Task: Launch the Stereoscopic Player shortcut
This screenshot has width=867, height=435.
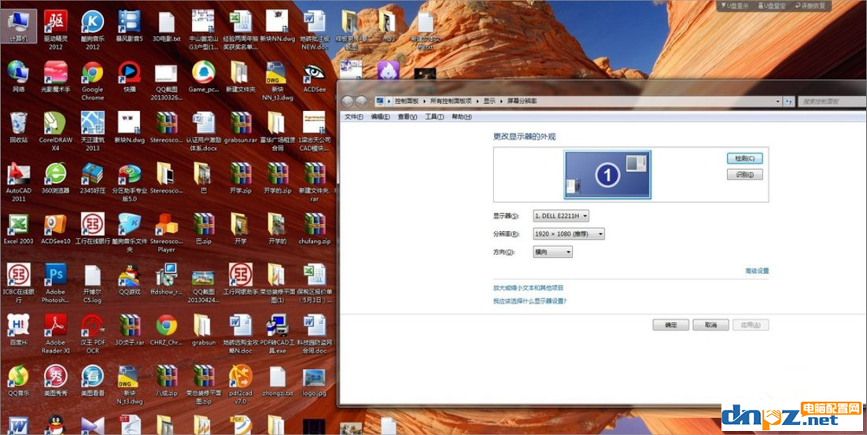Action: [x=167, y=232]
